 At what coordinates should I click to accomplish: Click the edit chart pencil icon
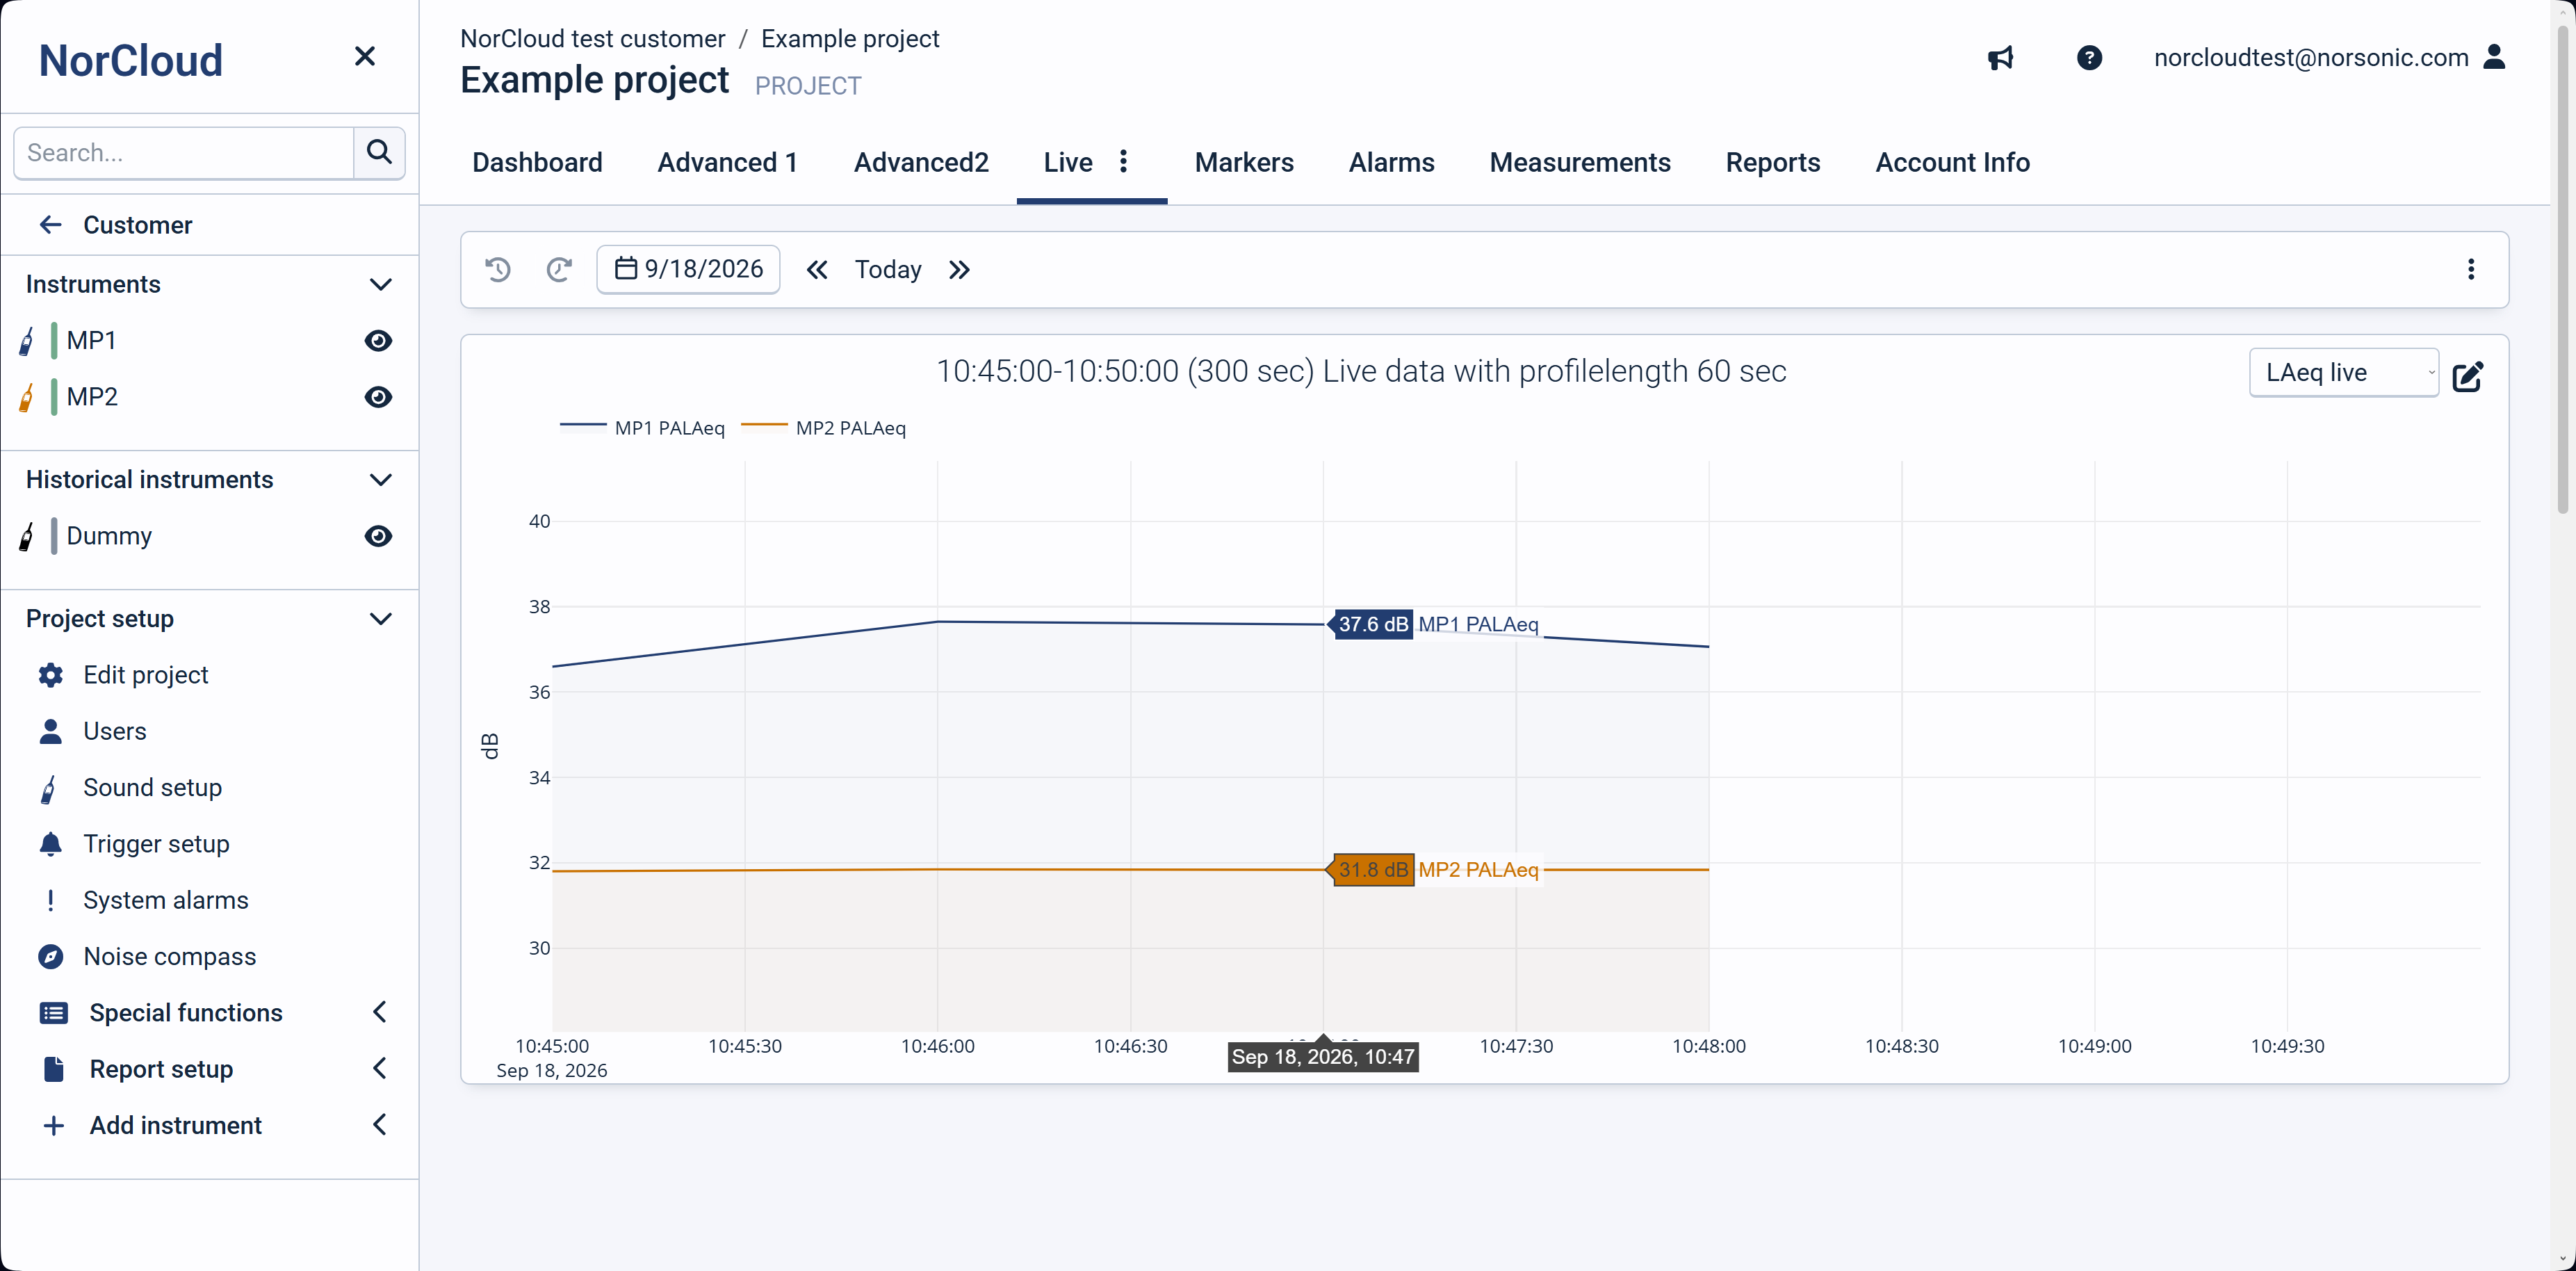[2467, 376]
